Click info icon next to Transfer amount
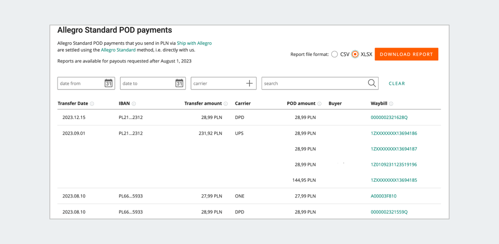The image size is (499, 244). click(226, 104)
